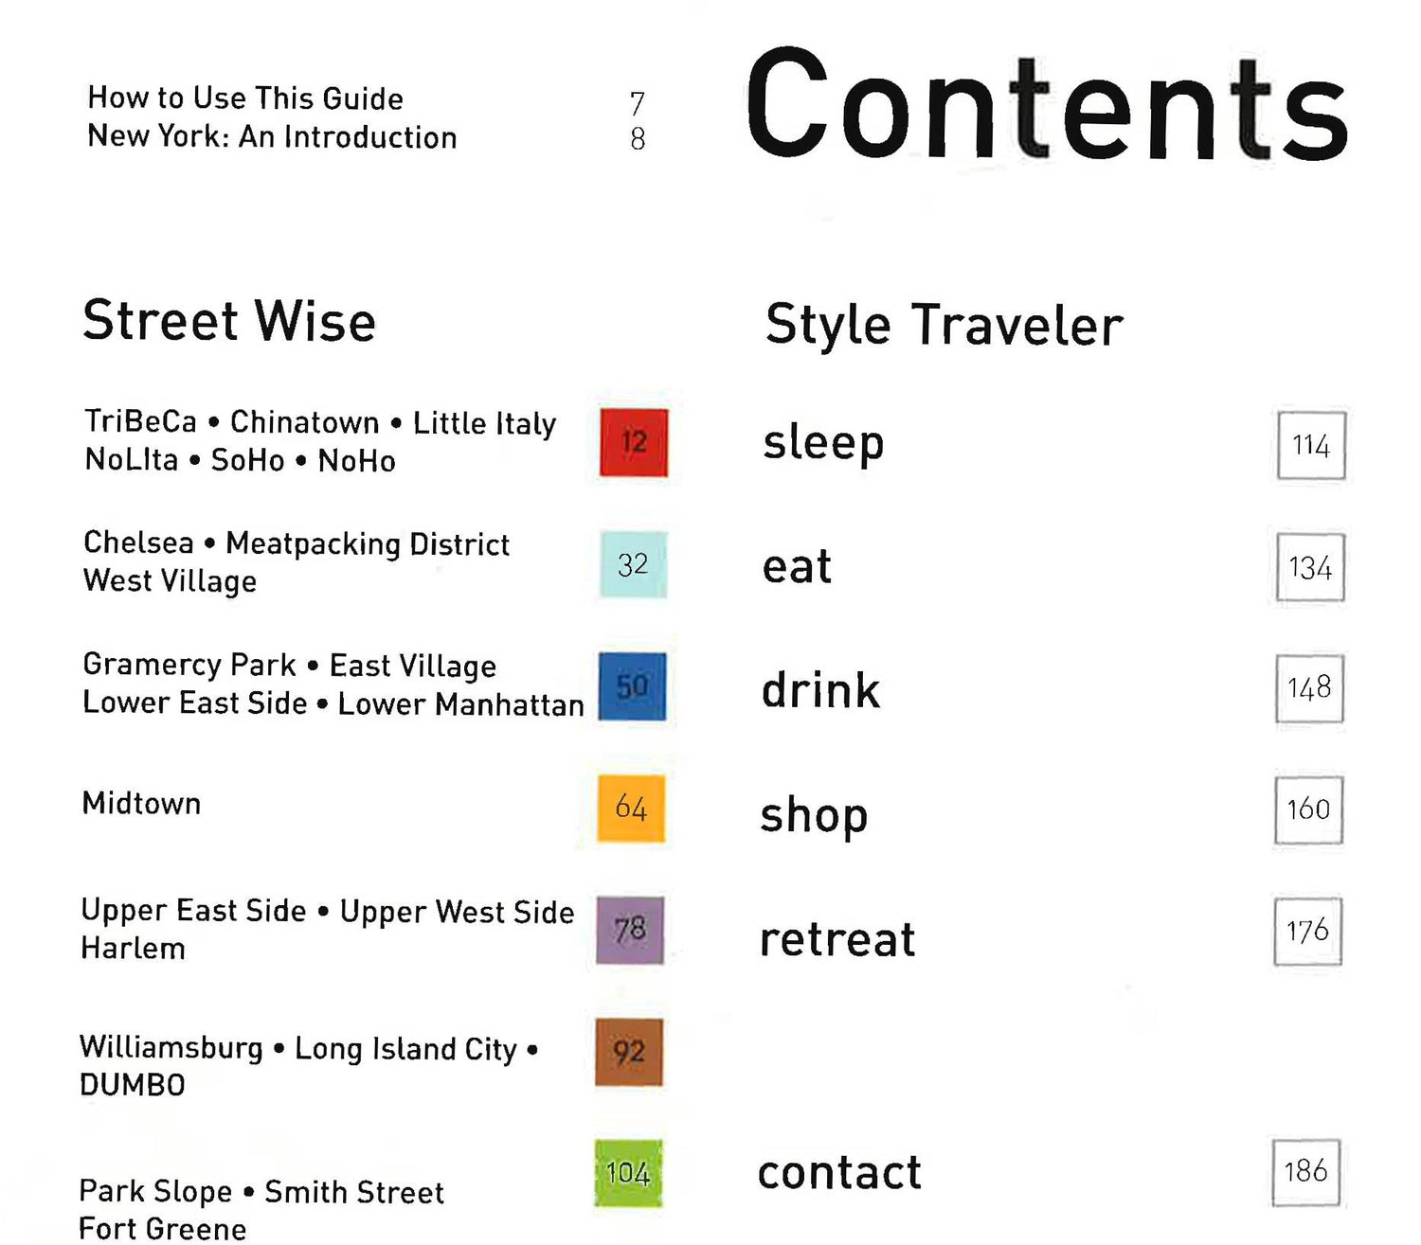The width and height of the screenshot is (1421, 1245).
Task: Open the orange page 64 Midtown square
Action: tap(631, 809)
